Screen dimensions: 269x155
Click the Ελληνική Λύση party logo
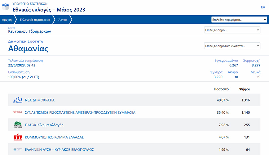18,149
